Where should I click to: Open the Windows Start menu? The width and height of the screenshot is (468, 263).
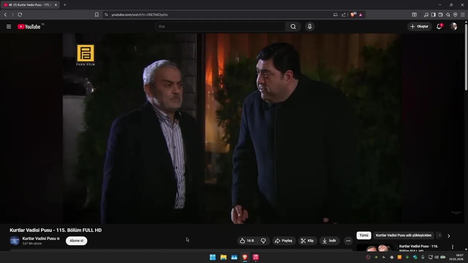pos(212,257)
